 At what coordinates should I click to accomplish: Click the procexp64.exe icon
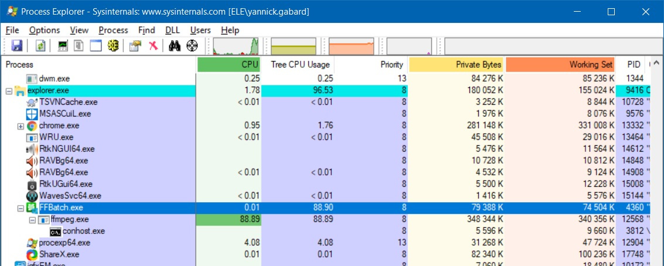tap(32, 243)
